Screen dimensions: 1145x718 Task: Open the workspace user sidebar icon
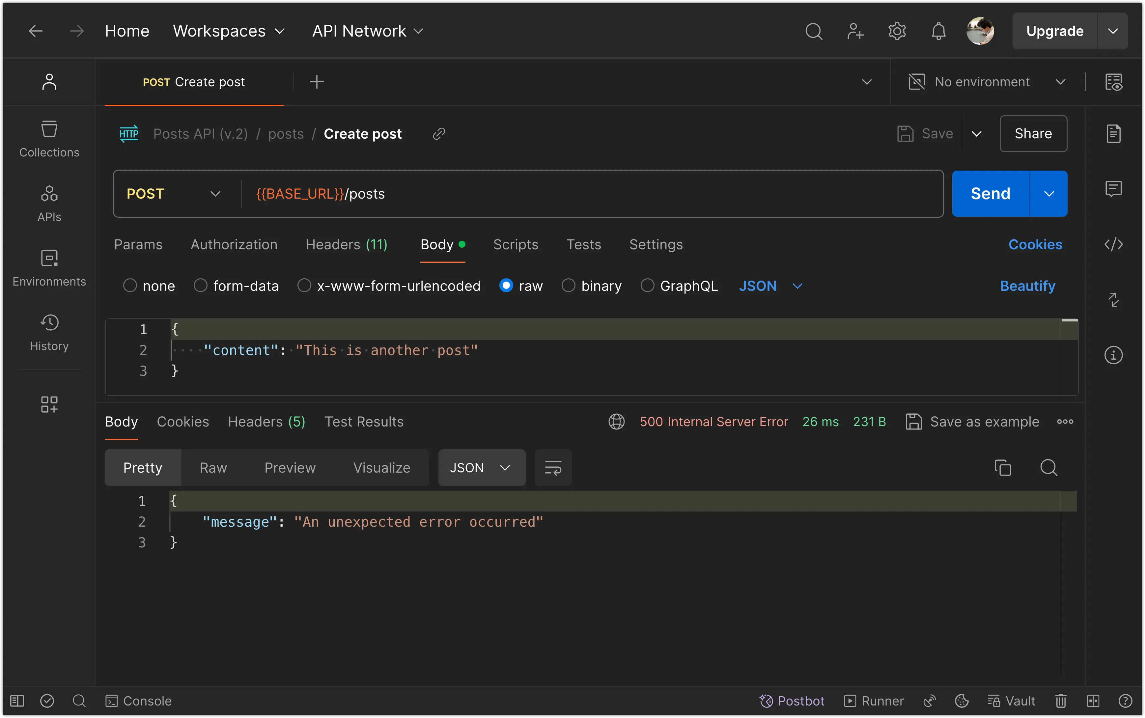click(49, 82)
